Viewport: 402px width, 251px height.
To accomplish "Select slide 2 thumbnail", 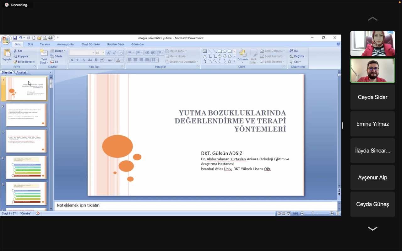I will click(26, 115).
